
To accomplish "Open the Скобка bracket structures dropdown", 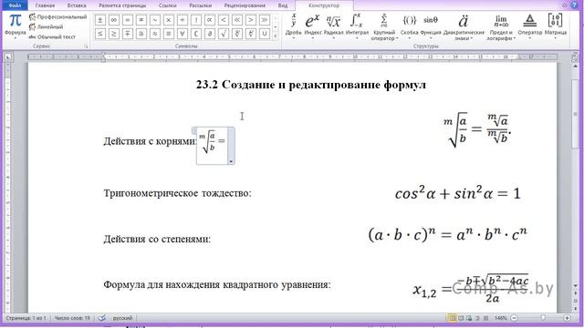I will 410,26.
